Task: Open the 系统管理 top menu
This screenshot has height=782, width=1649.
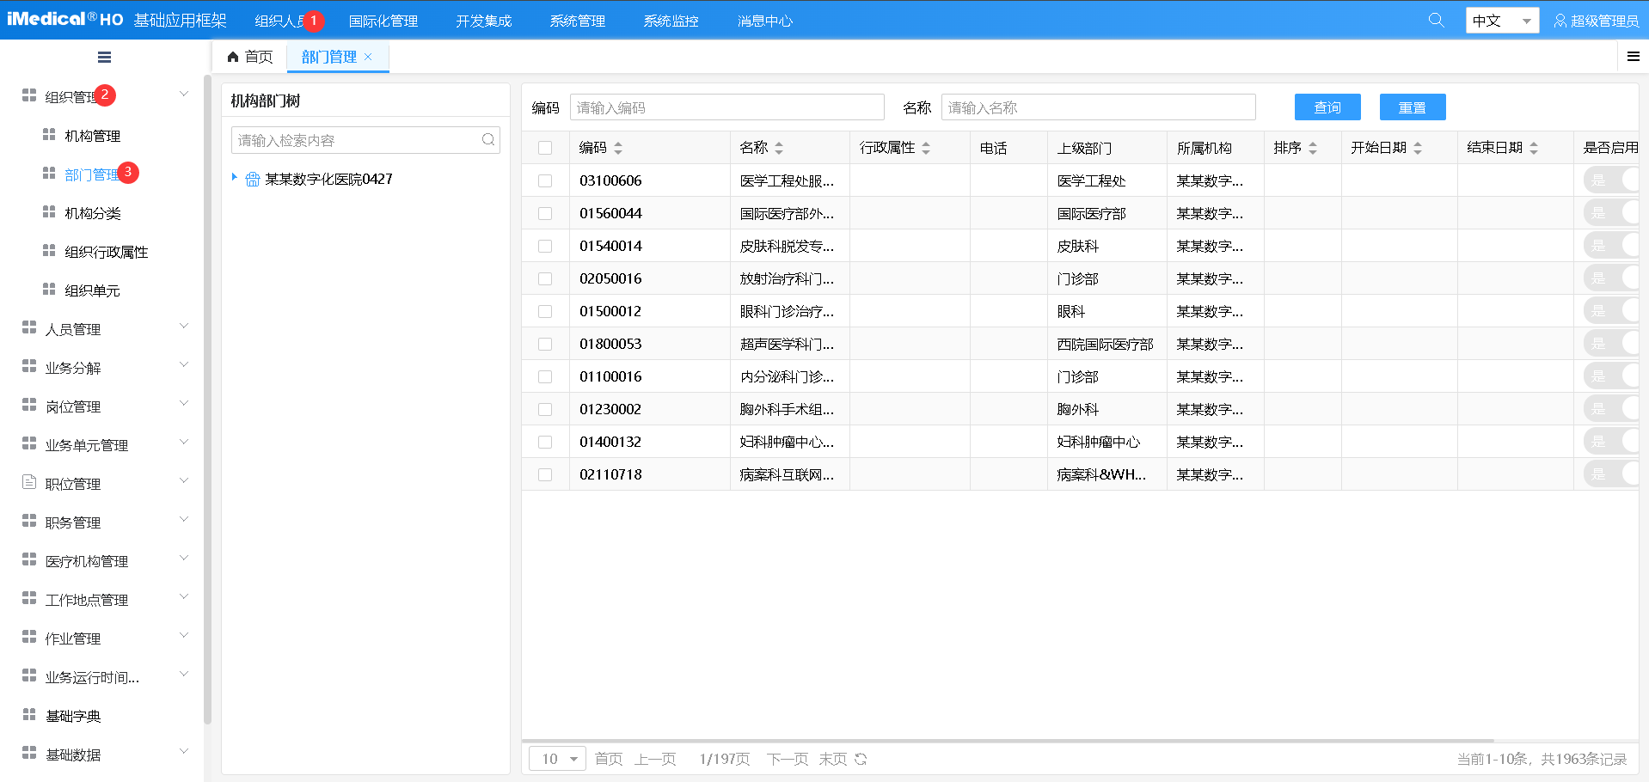Action: tap(577, 21)
